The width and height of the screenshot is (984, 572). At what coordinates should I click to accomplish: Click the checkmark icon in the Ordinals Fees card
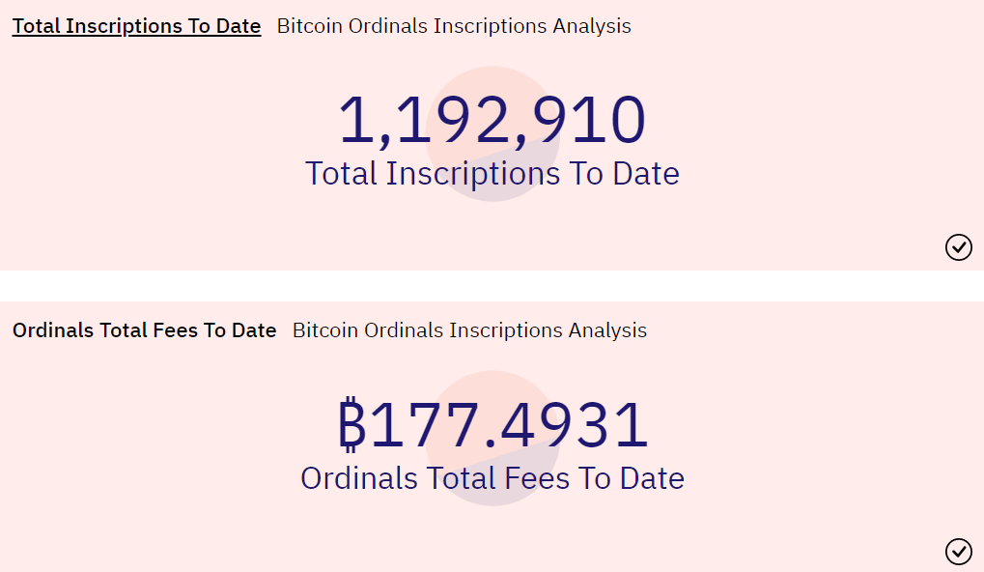coord(958,552)
